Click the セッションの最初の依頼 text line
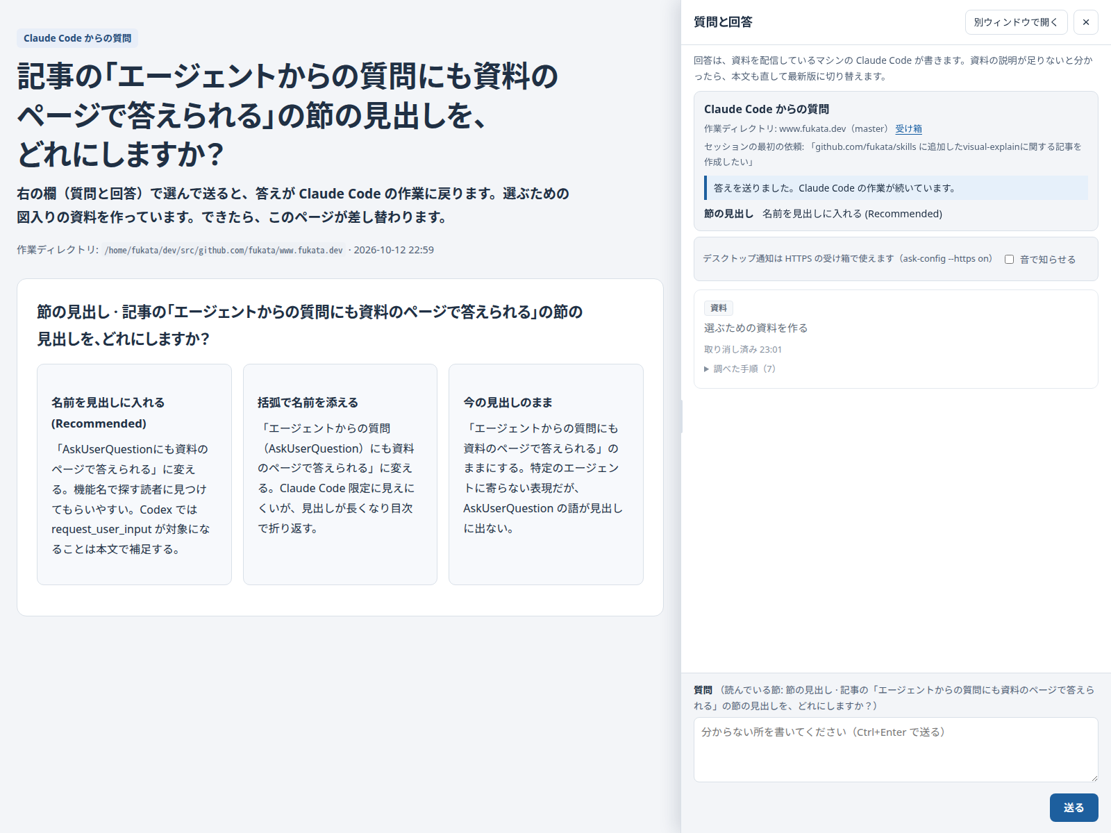Image resolution: width=1111 pixels, height=833 pixels. point(893,154)
